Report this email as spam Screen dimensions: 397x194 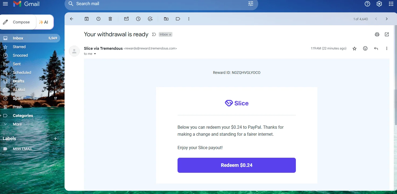coord(98,19)
